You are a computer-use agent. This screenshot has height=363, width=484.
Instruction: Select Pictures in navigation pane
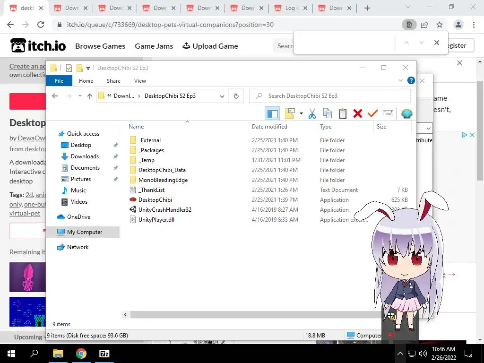click(x=80, y=179)
